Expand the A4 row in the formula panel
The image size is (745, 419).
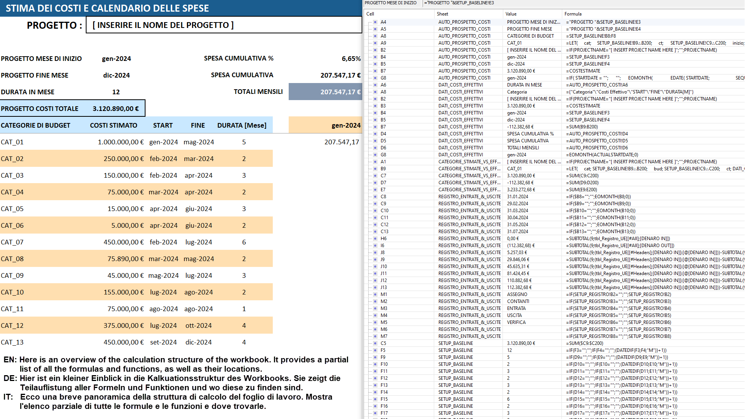tap(375, 22)
